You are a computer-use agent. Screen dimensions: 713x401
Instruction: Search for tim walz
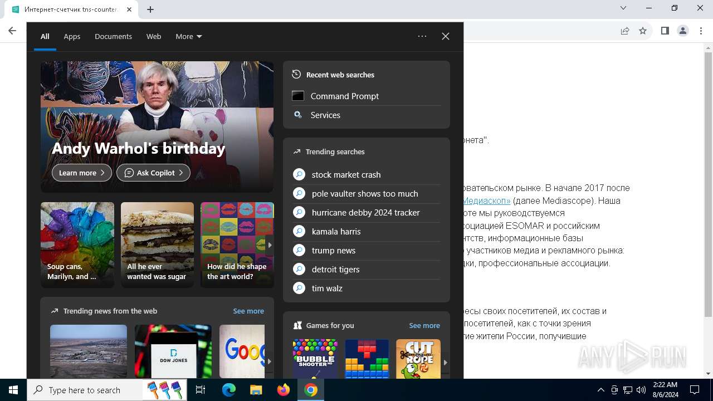pyautogui.click(x=367, y=288)
